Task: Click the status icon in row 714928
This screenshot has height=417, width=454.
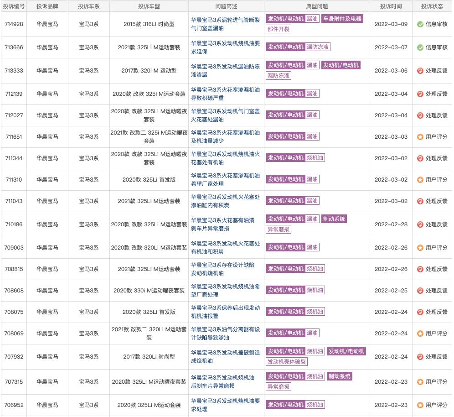Action: point(420,24)
